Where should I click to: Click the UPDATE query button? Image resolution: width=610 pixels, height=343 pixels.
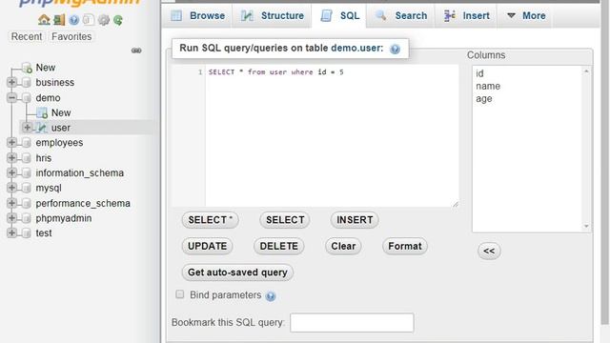[208, 246]
